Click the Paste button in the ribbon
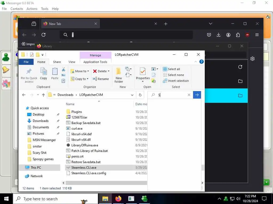The width and height of the screenshot is (273, 204). point(55,74)
